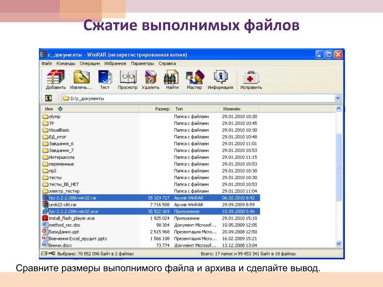
Task: Click the status text Выбрано: 70 852 096 байт
Action: 96,254
